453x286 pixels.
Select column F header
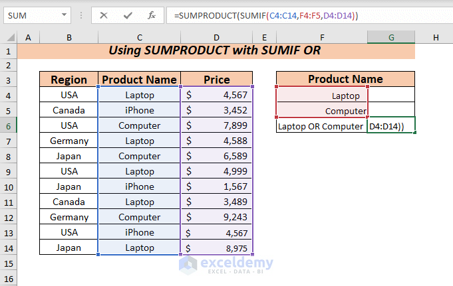(x=321, y=38)
